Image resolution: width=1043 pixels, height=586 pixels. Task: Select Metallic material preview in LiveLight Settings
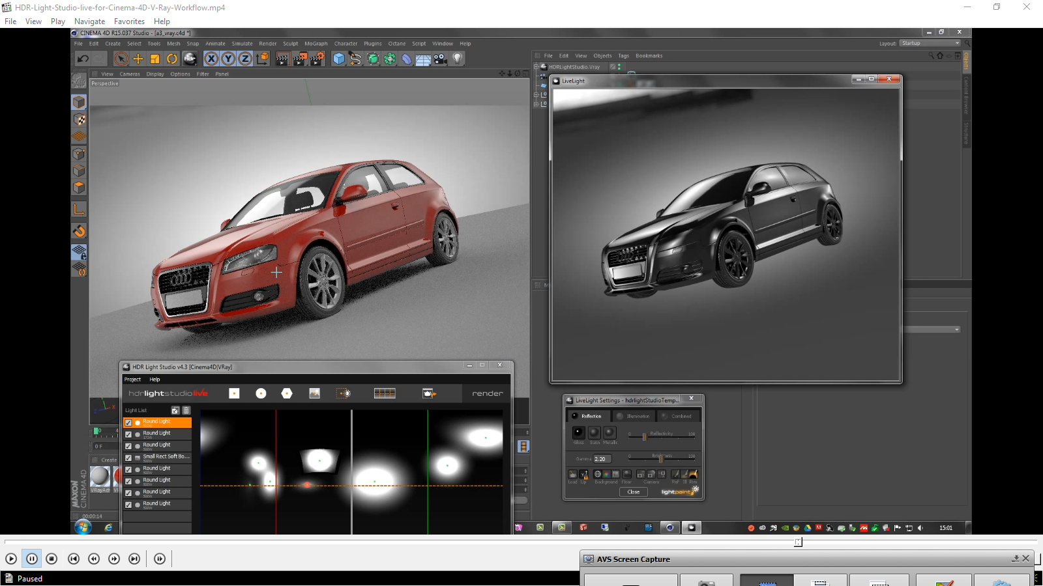pyautogui.click(x=610, y=432)
